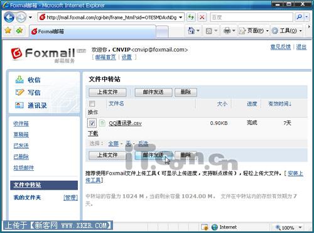Viewport: 314px width, 233px height.
Task: Click the top 删除 button
Action: click(x=186, y=92)
